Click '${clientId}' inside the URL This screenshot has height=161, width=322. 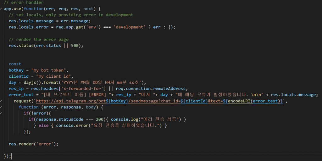pos(194,101)
